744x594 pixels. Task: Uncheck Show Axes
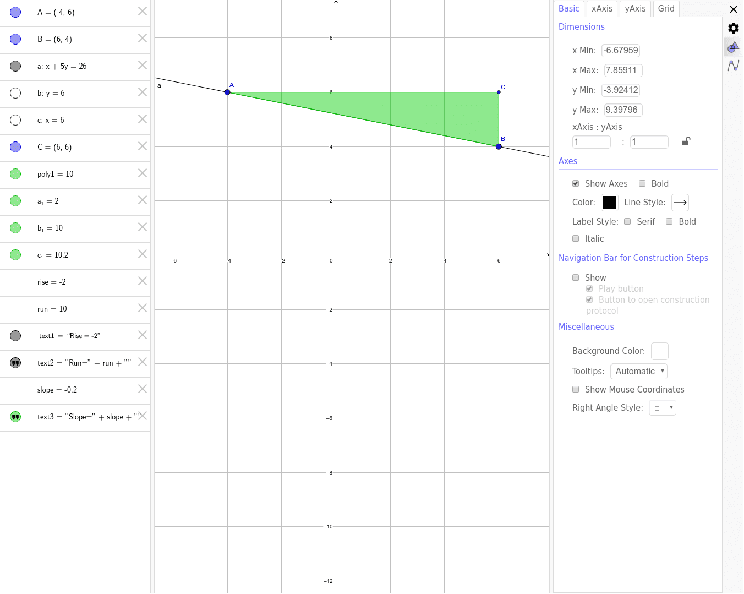point(576,183)
